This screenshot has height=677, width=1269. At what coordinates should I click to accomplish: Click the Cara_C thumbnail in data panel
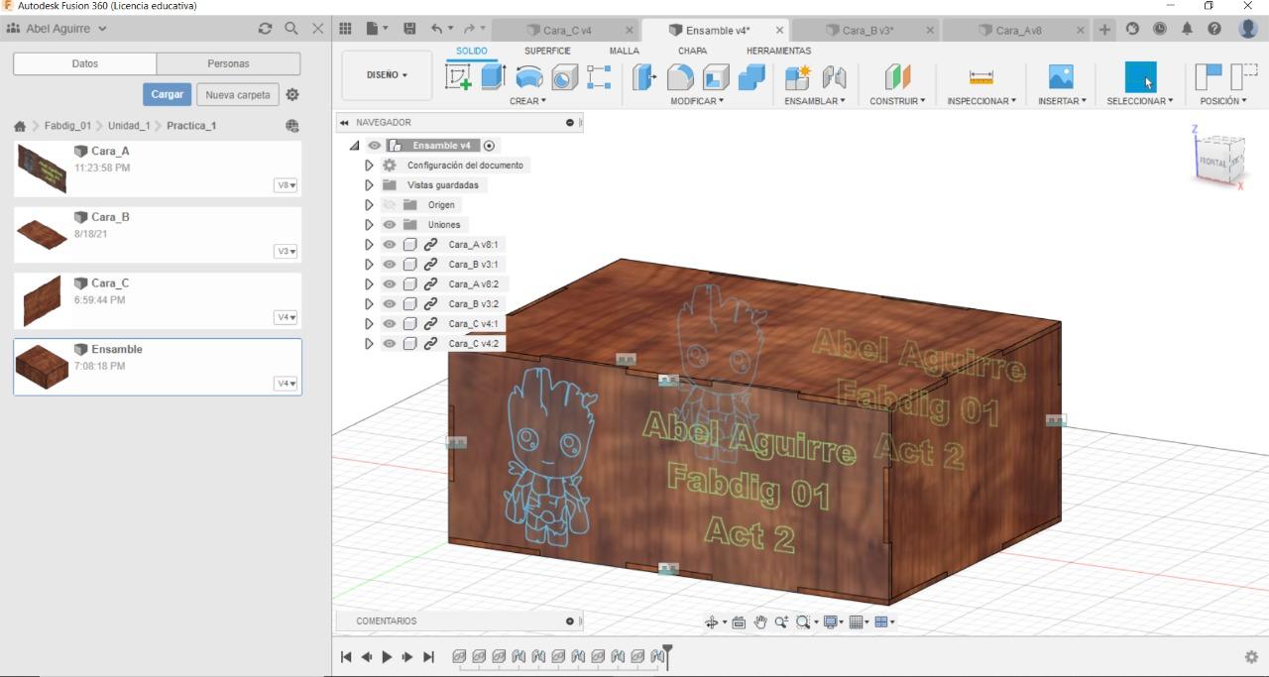coord(42,300)
